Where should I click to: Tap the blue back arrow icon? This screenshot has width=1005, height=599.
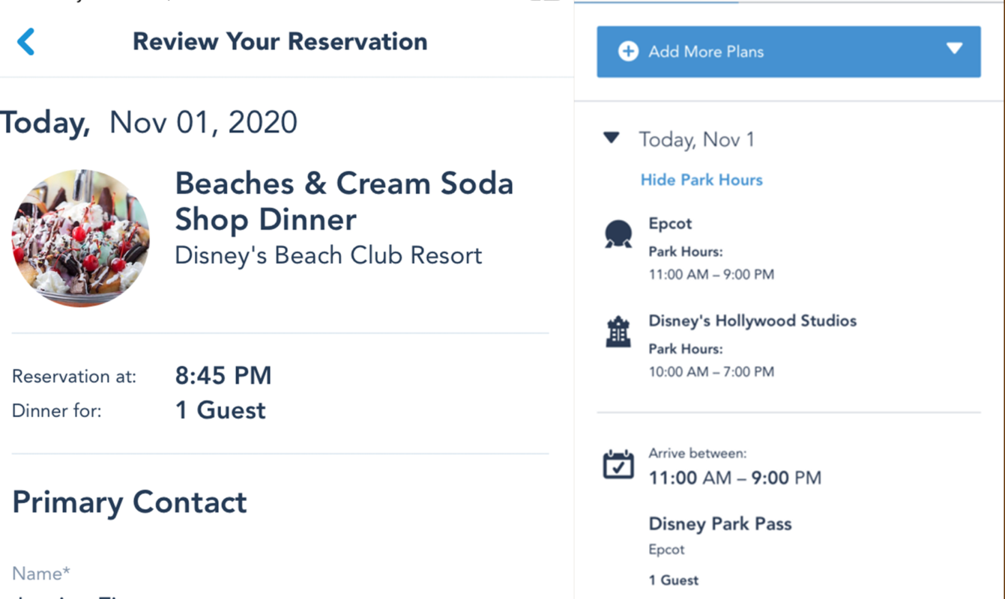[26, 41]
